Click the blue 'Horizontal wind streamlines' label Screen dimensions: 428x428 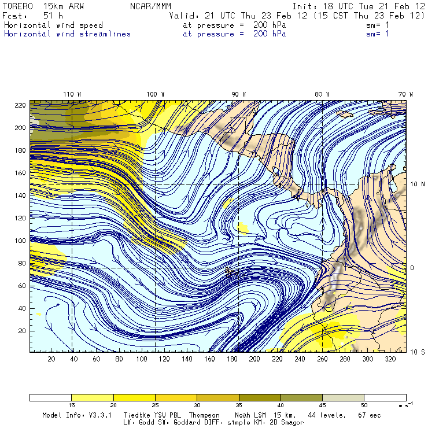(x=67, y=34)
